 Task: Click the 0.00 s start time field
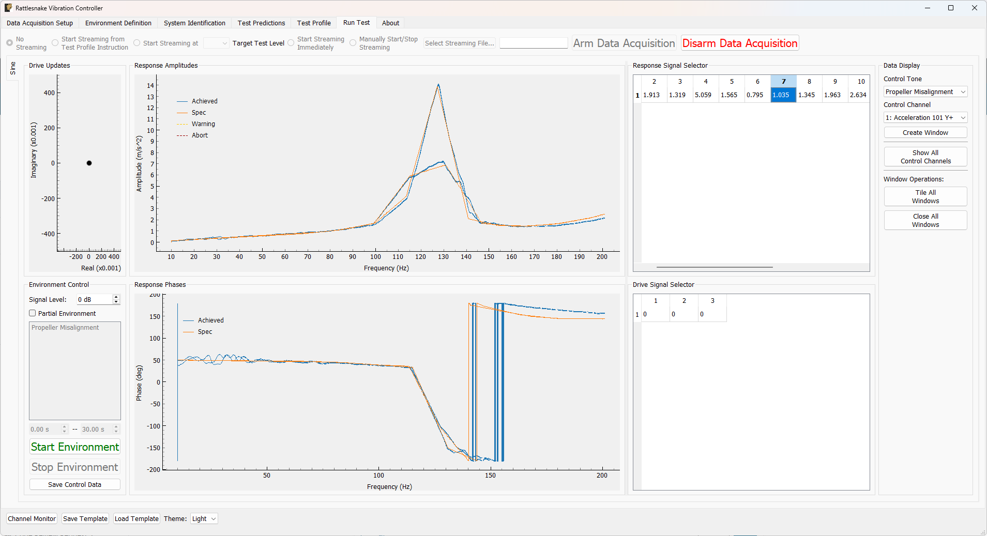click(x=45, y=430)
